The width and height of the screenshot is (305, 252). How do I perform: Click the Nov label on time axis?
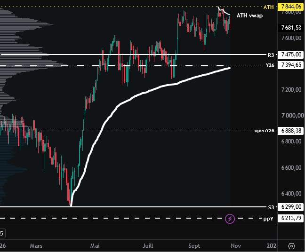[236, 246]
